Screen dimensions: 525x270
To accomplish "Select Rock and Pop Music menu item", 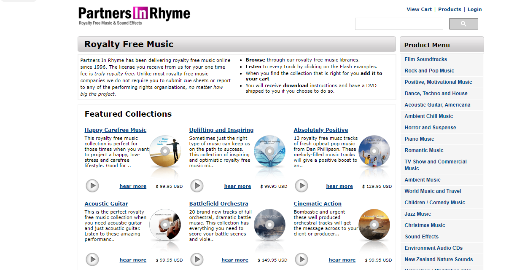I will point(442,71).
